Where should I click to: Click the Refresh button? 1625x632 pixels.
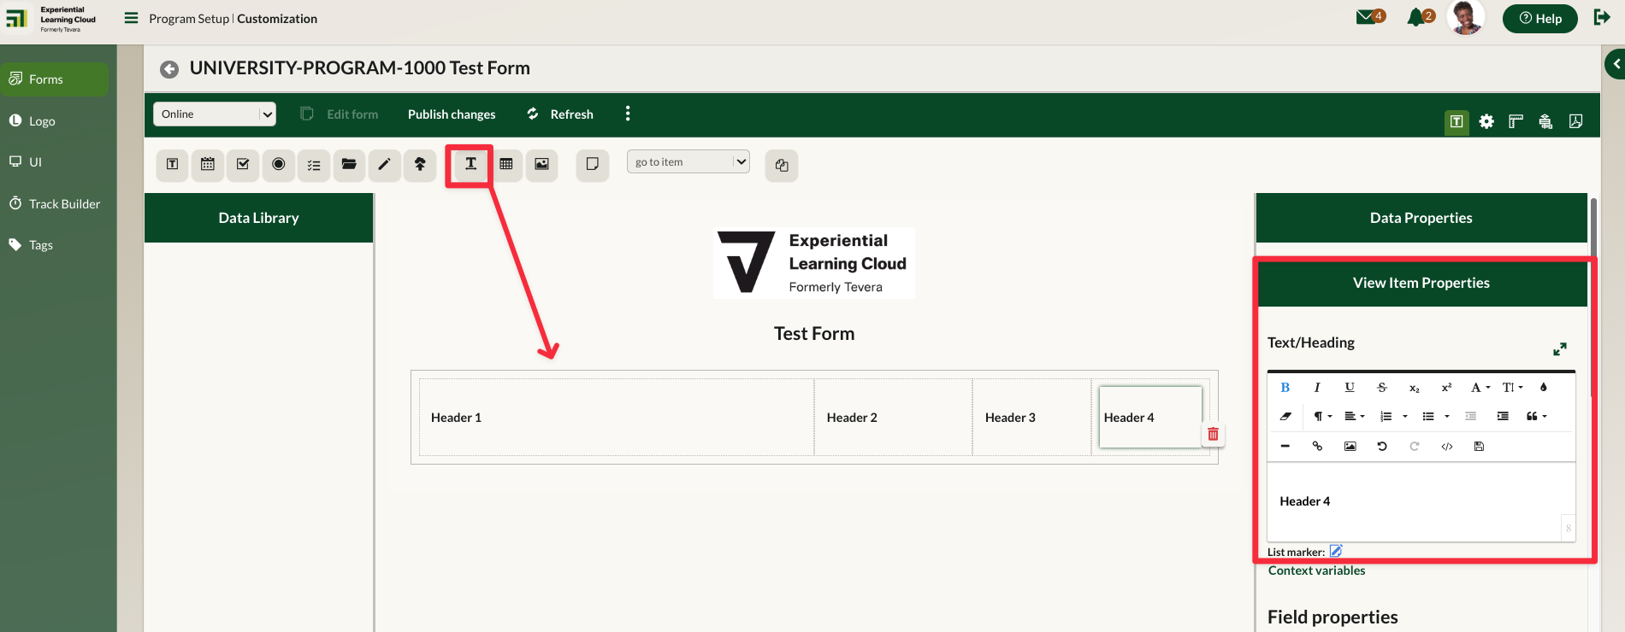[560, 114]
